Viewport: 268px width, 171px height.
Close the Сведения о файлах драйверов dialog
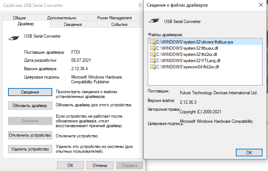[x=261, y=5]
